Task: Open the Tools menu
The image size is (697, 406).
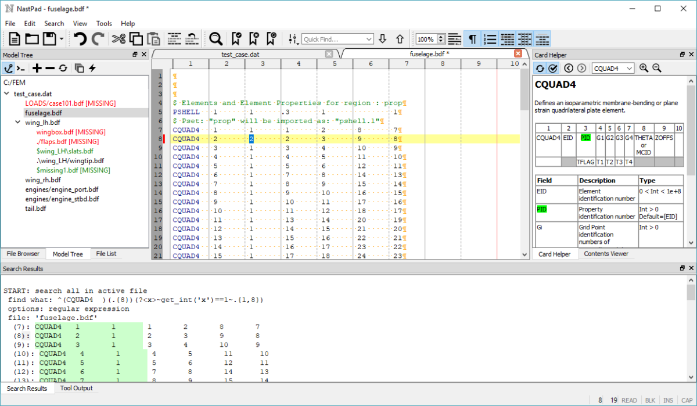Action: point(104,23)
